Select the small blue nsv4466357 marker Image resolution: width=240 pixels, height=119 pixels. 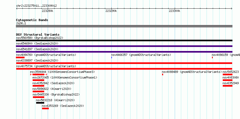[x=112, y=57]
